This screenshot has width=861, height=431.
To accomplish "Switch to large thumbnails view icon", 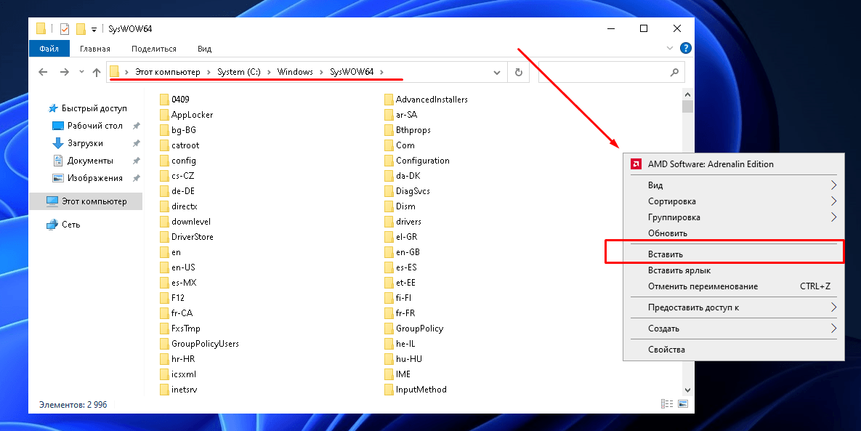I will point(683,404).
